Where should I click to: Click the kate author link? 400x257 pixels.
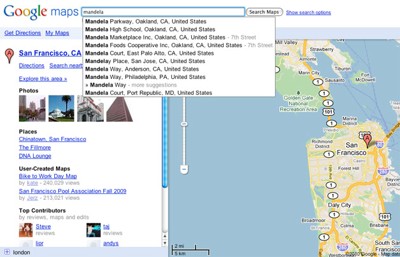(32, 183)
